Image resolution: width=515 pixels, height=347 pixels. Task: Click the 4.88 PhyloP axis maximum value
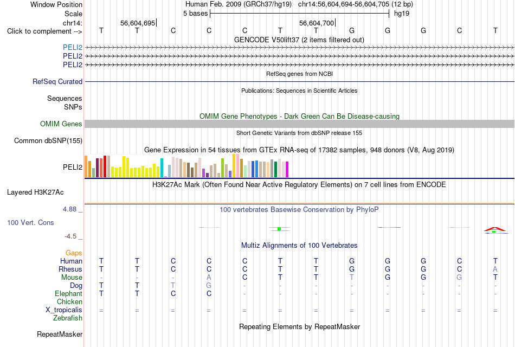click(x=69, y=209)
